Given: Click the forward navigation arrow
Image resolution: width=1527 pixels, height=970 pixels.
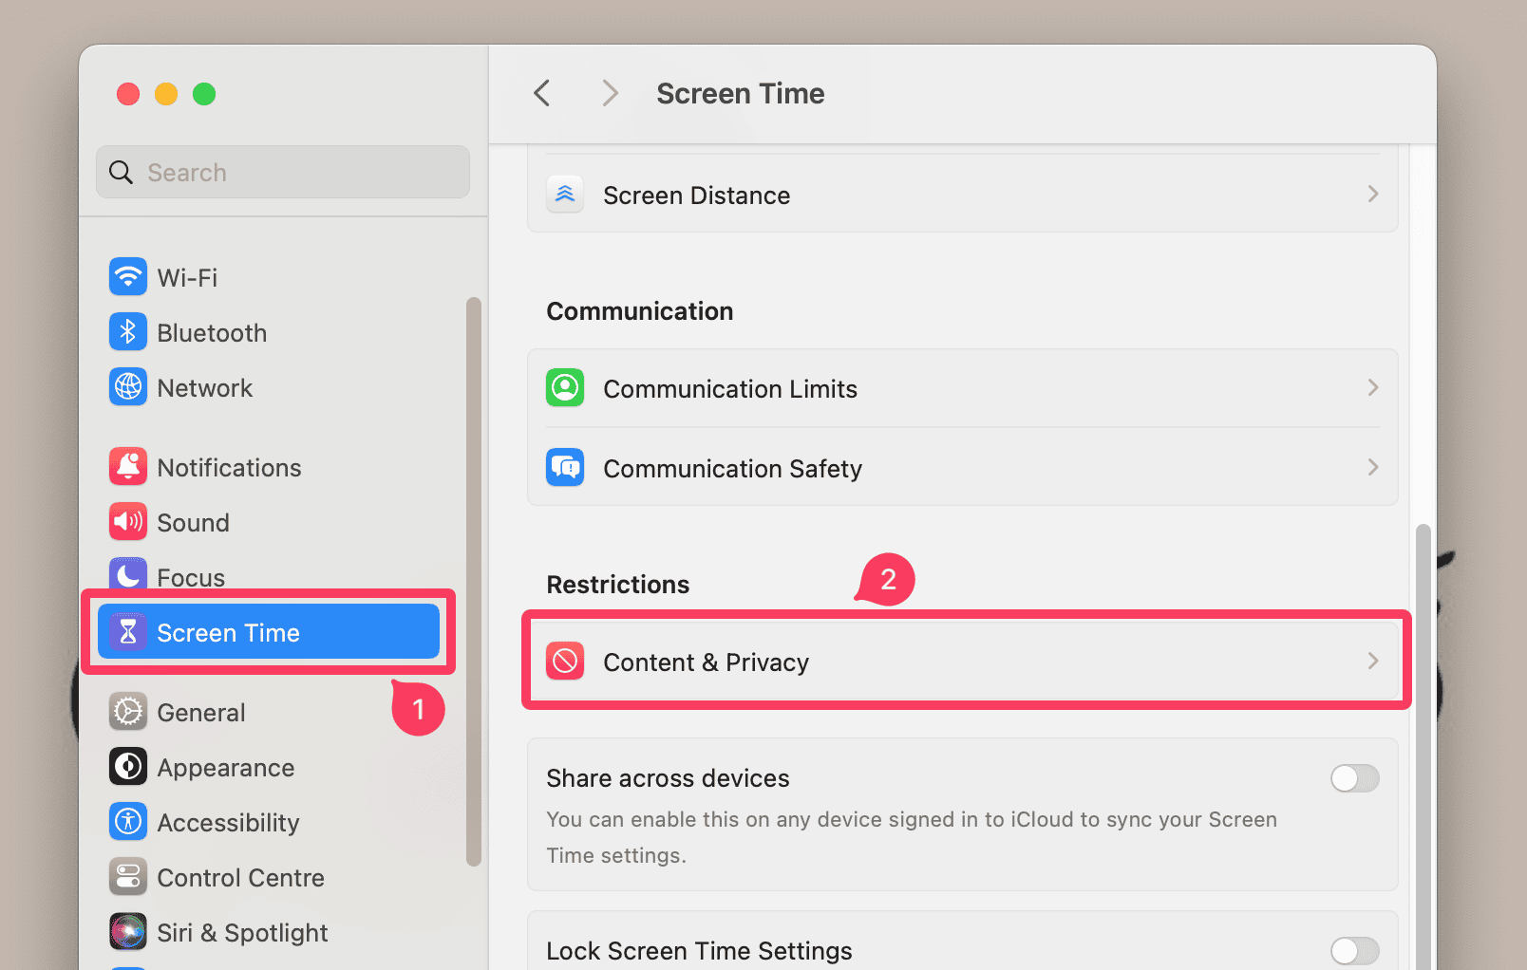Looking at the screenshot, I should click(x=610, y=93).
